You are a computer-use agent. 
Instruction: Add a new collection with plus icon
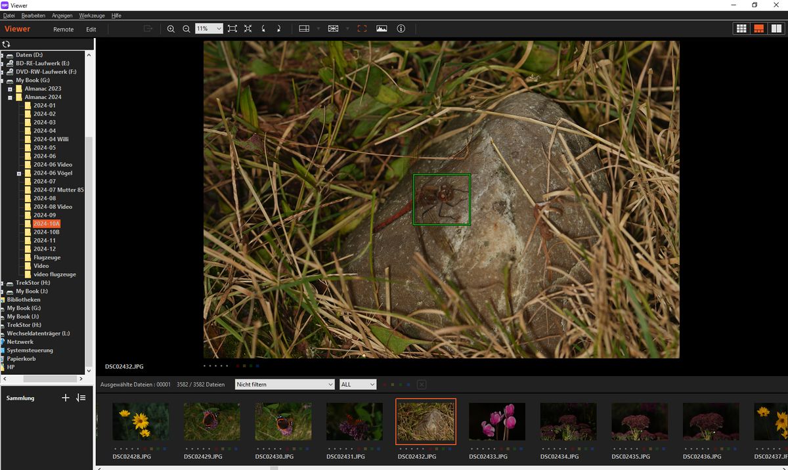[x=65, y=398]
